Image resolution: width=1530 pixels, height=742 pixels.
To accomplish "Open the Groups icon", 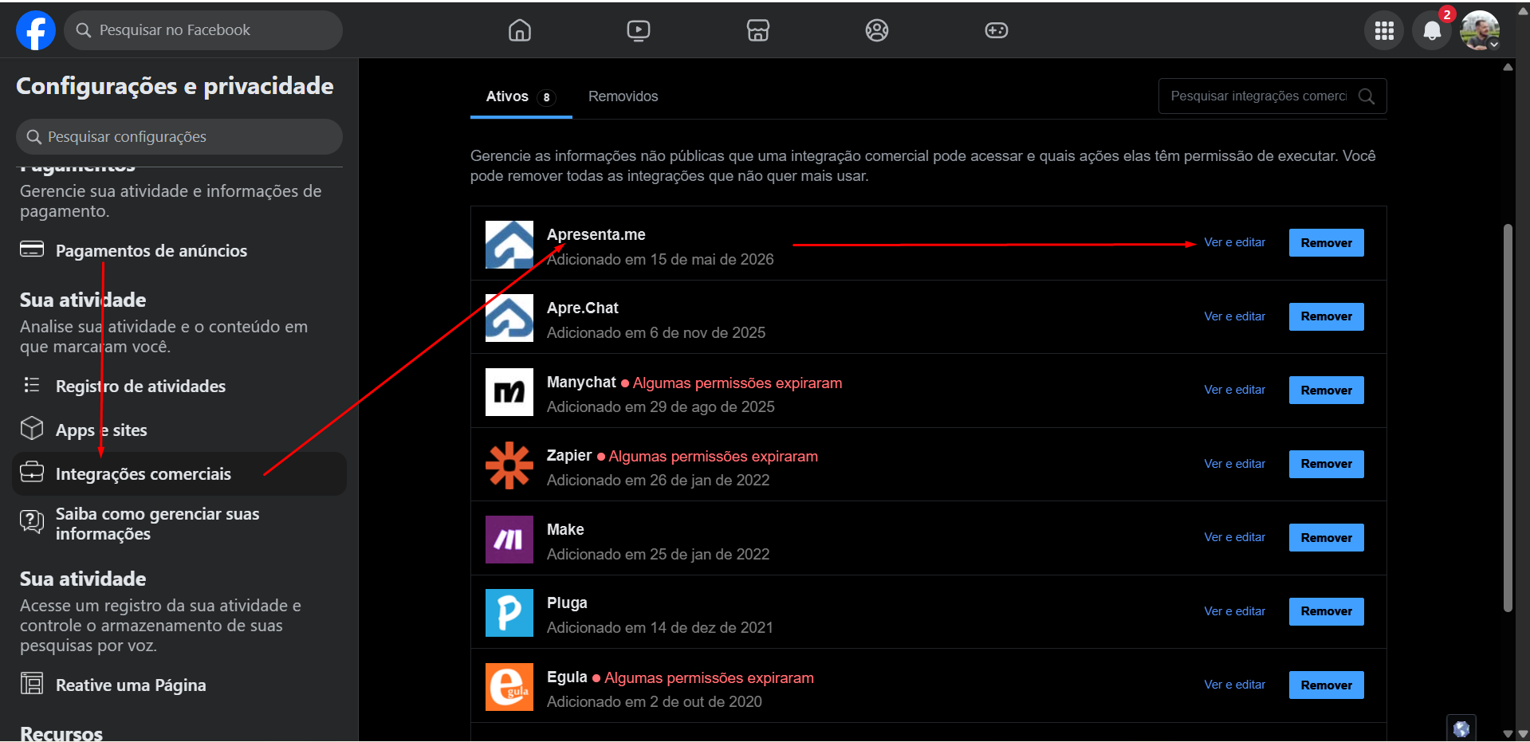I will 876,30.
